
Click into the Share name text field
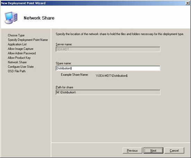[x=108, y=68]
